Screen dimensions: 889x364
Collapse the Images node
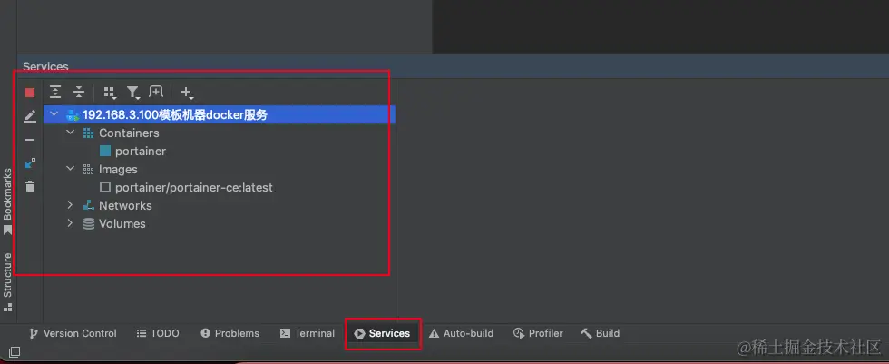click(x=71, y=169)
